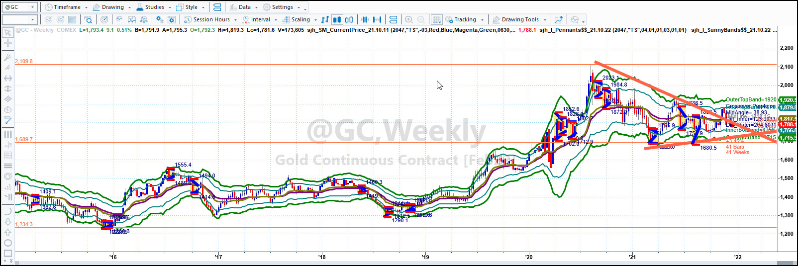Click the add chart with plus icon
Image resolution: width=798 pixels, height=266 pixels.
point(559,19)
